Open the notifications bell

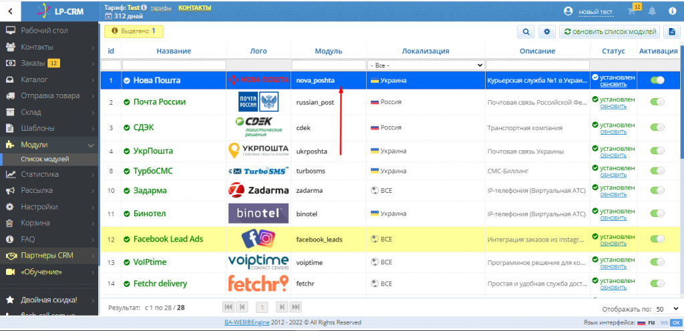coord(652,11)
